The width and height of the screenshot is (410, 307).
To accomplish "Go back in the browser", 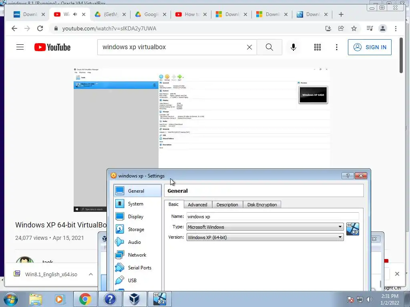I will pyautogui.click(x=14, y=28).
